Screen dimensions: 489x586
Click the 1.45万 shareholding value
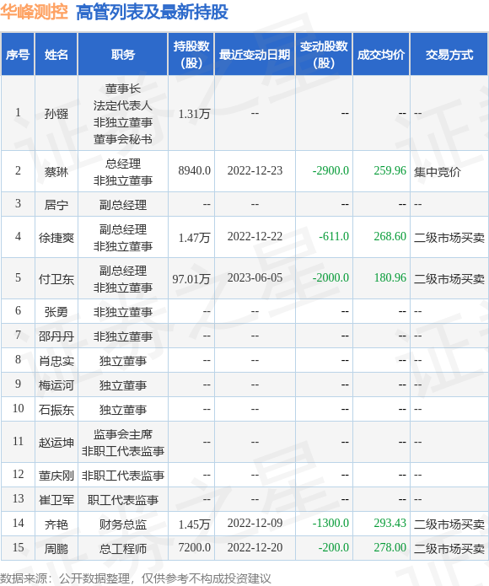(x=194, y=524)
